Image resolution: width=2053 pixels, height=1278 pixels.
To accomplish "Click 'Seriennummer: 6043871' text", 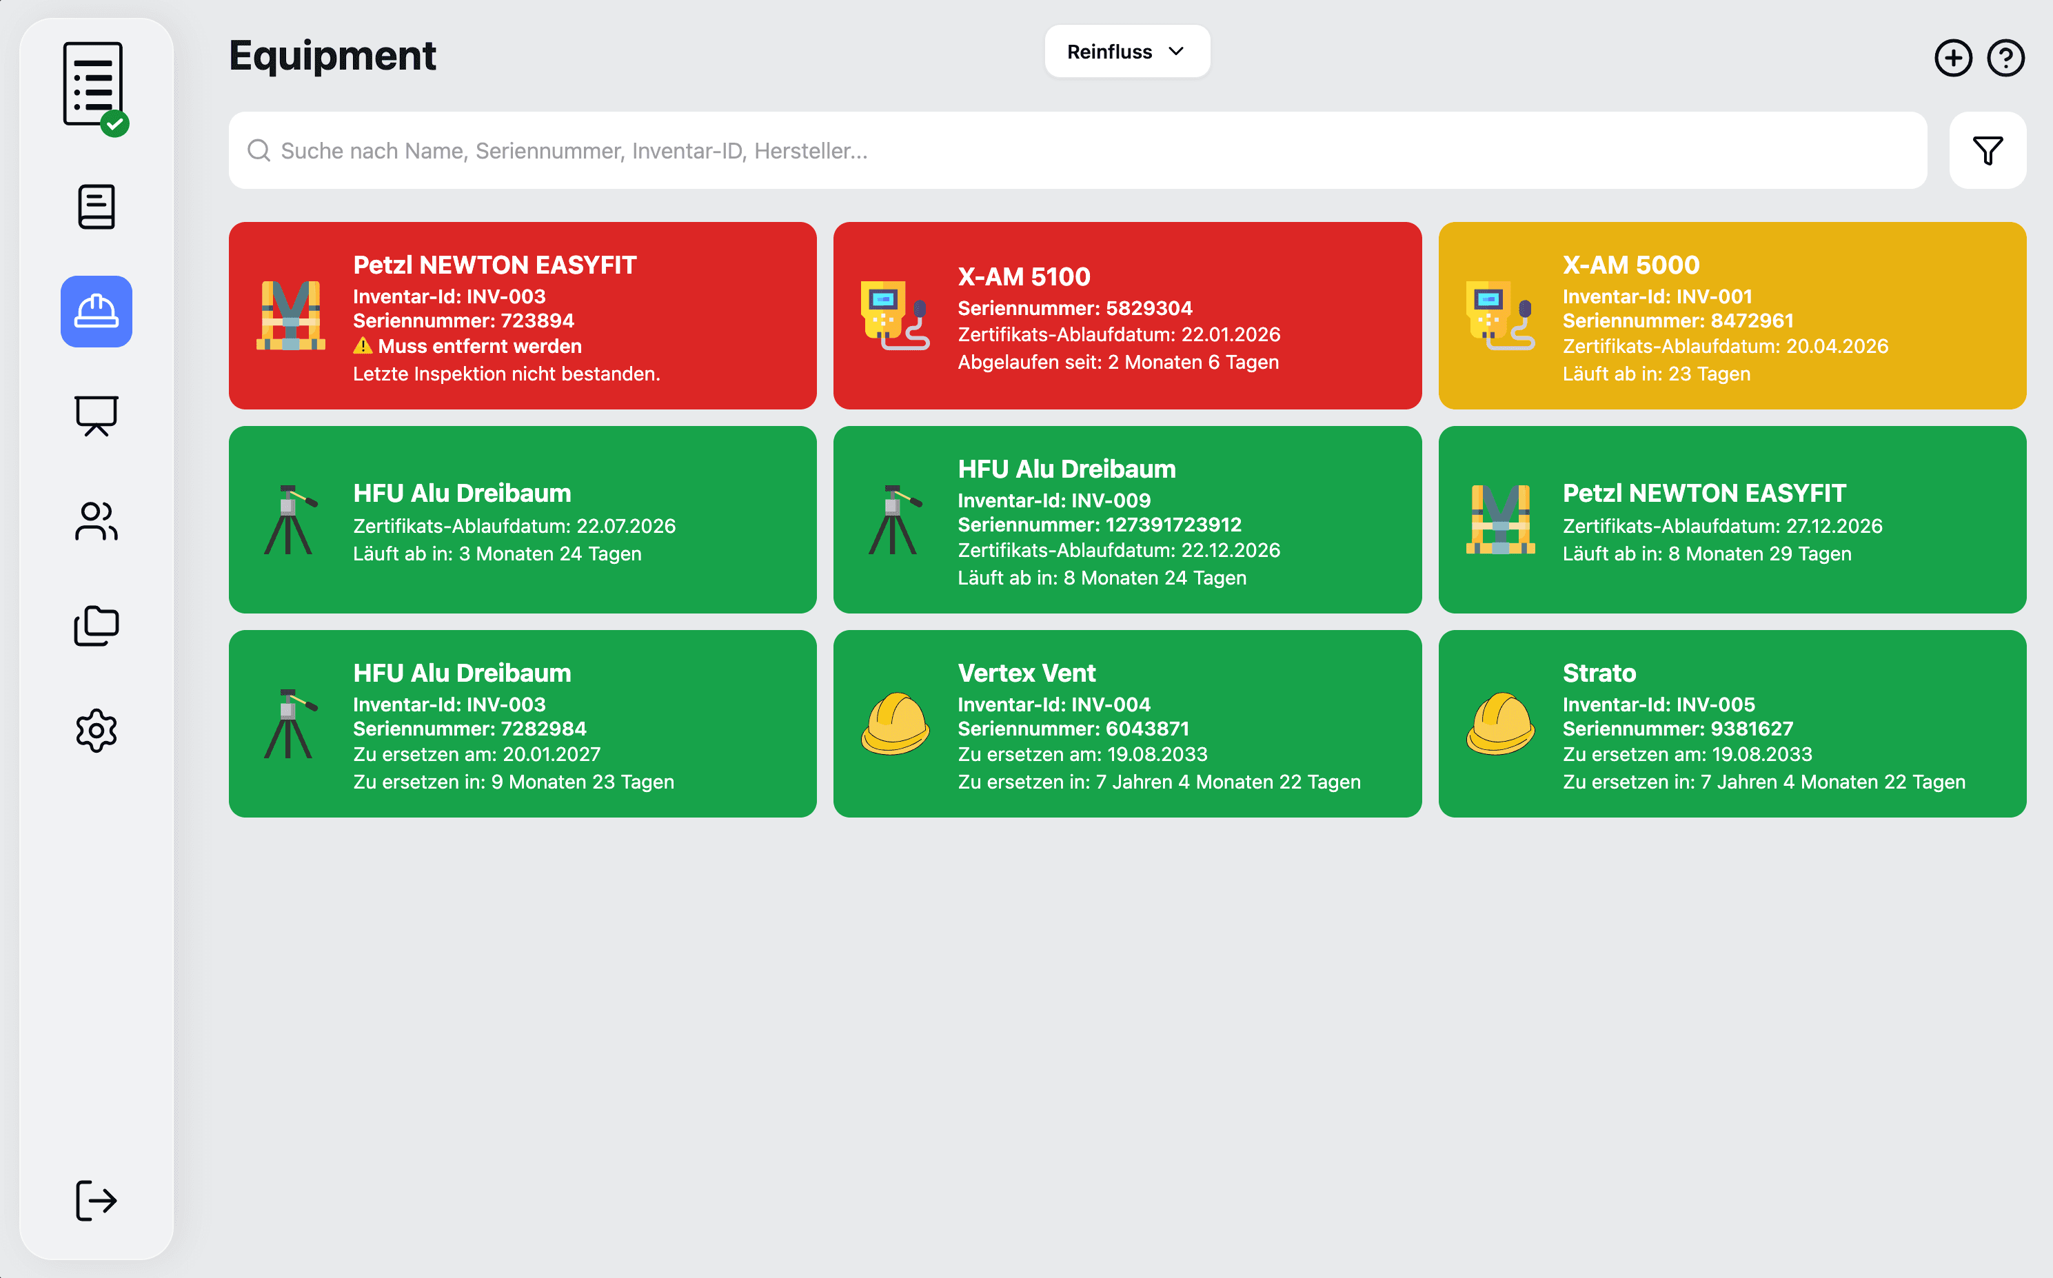I will click(1073, 729).
